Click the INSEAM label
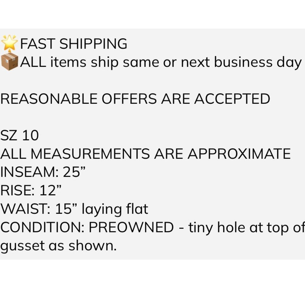This screenshot has height=305, width=305. (29, 172)
